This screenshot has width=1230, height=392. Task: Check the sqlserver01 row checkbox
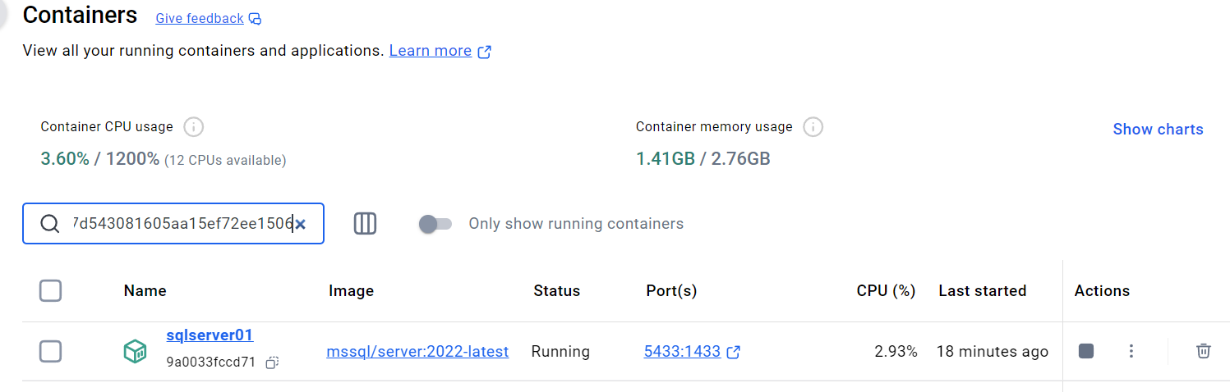click(x=51, y=352)
